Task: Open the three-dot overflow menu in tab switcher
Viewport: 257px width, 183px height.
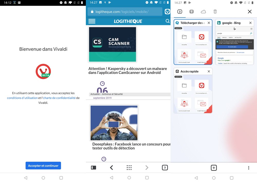Action: point(249,168)
